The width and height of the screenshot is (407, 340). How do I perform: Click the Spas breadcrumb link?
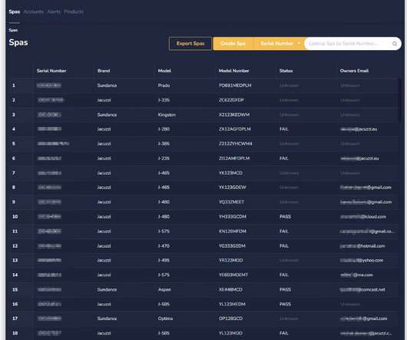[x=13, y=30]
